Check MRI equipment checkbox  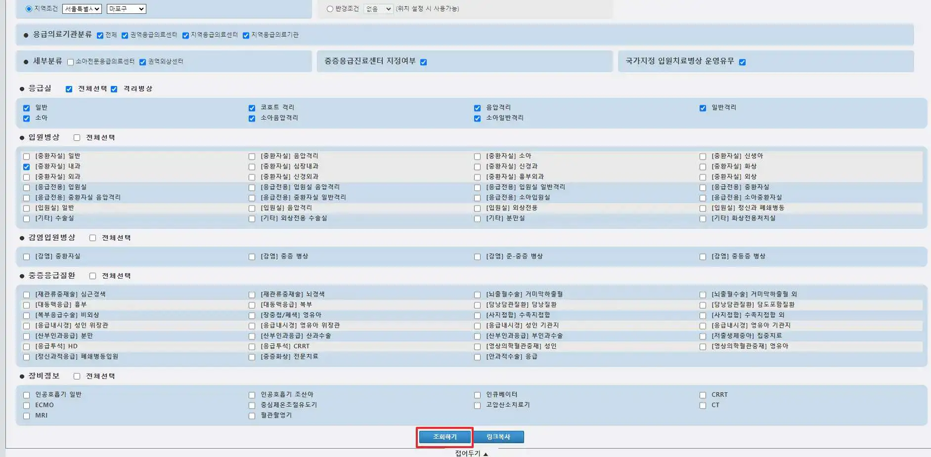(26, 415)
